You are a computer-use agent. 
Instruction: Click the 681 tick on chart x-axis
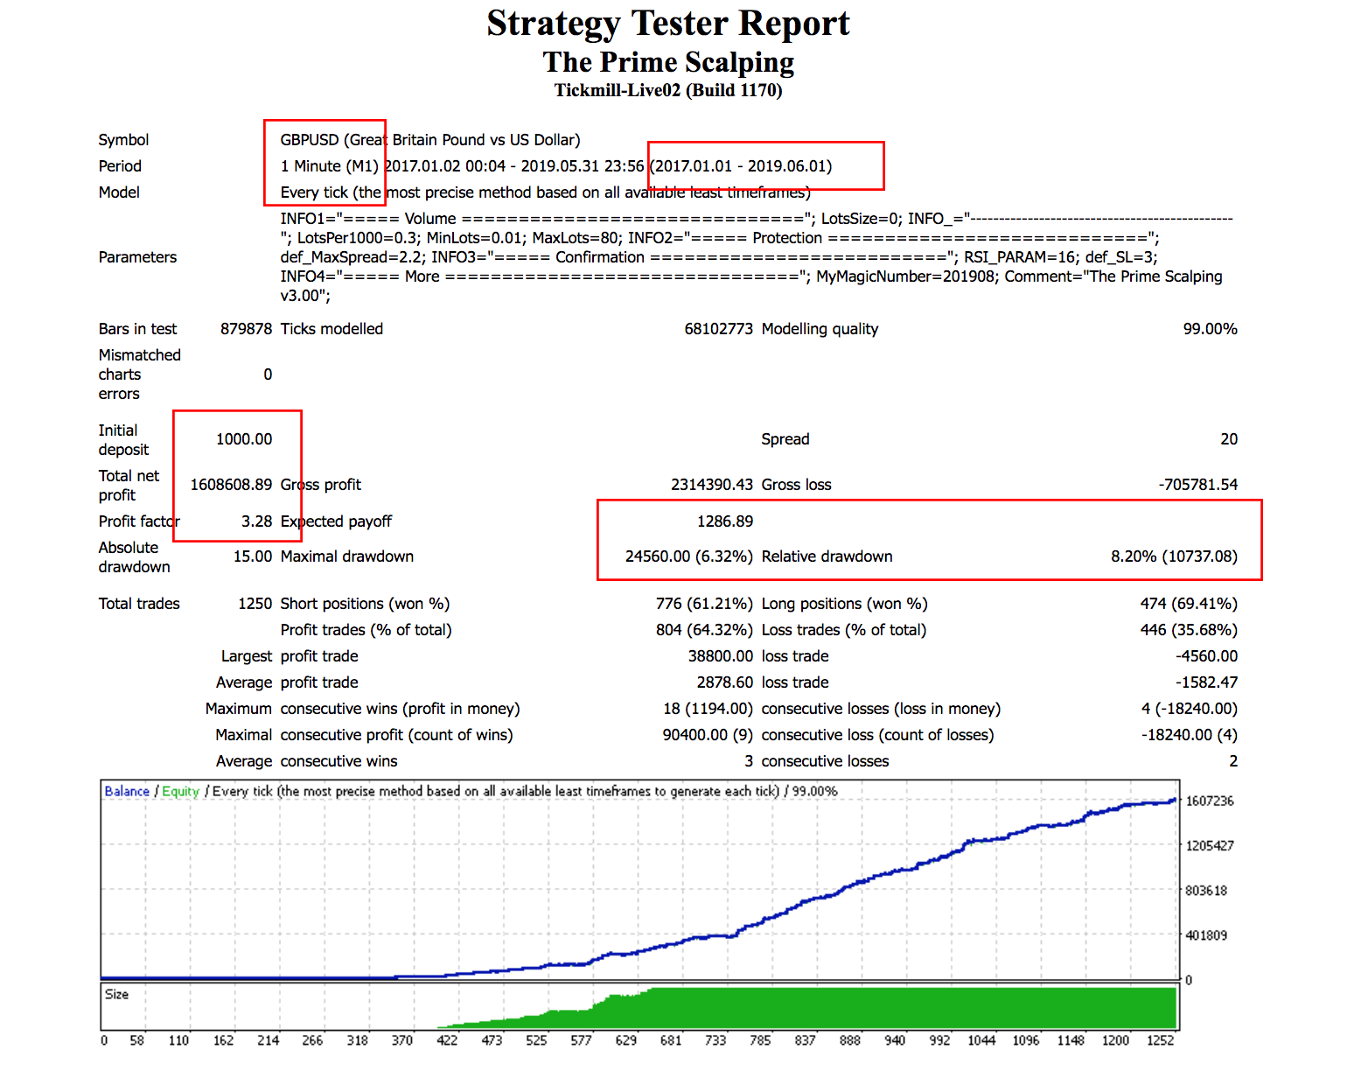(x=671, y=1040)
